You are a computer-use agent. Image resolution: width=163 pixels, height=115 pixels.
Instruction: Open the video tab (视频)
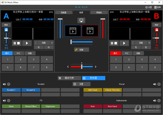point(81,13)
